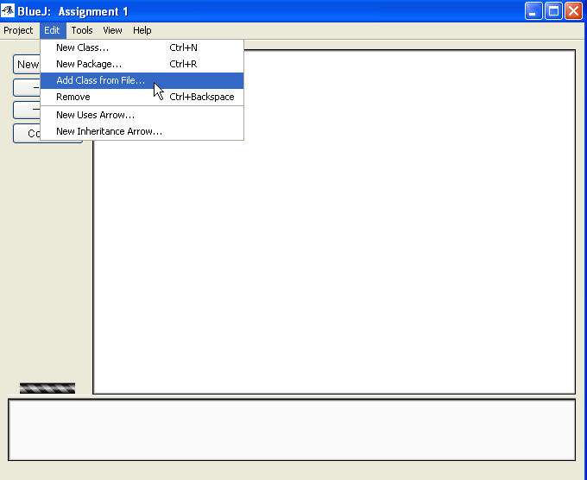This screenshot has height=480, width=587.
Task: Click the empty object bench panel at bottom
Action: coord(292,430)
